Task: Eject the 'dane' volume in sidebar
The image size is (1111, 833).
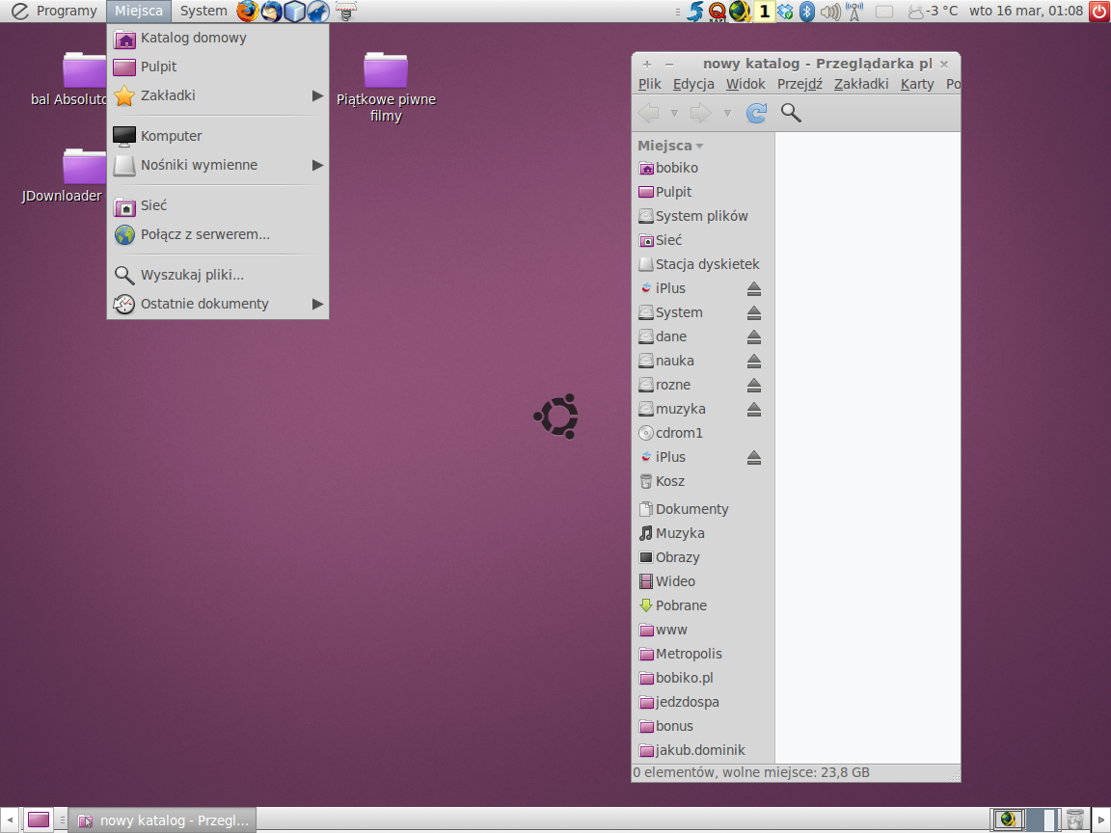Action: [x=754, y=336]
